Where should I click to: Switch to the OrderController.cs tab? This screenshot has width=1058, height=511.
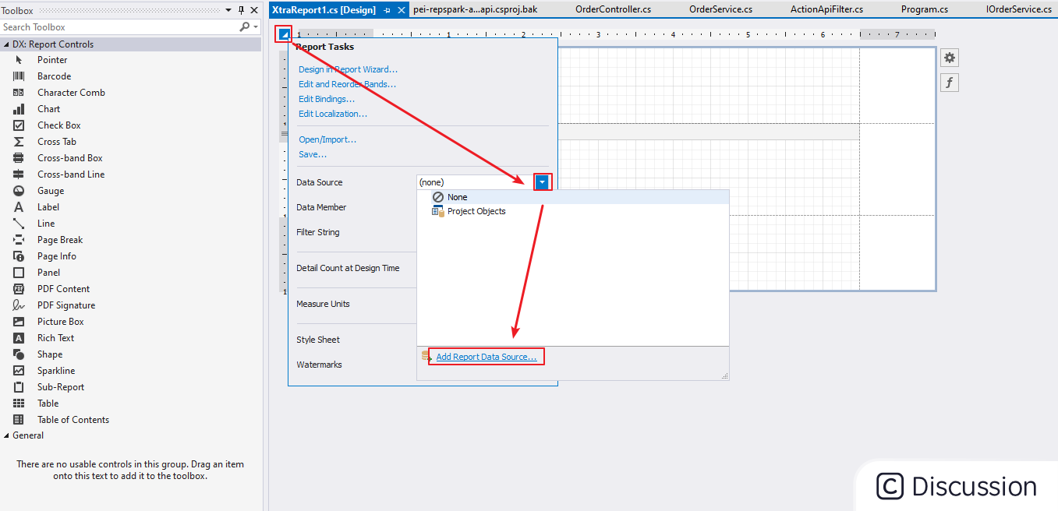[613, 9]
